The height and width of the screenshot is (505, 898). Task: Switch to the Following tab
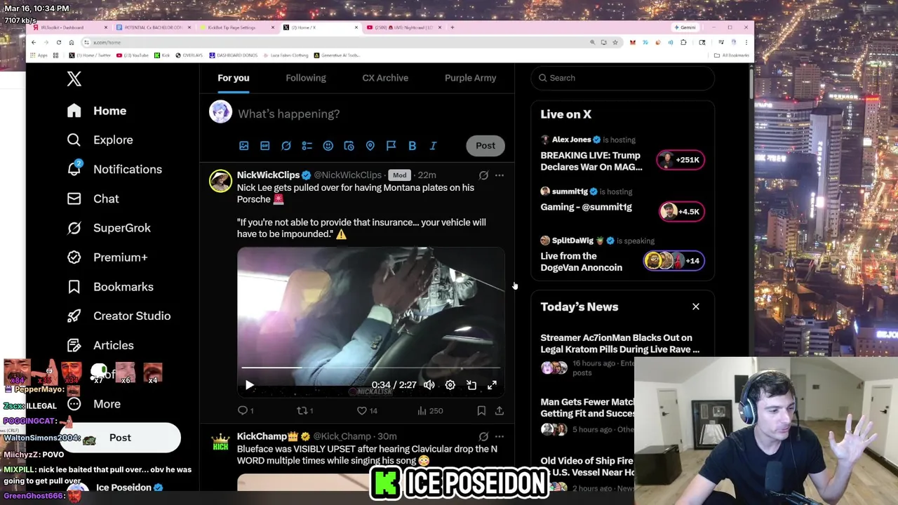coord(306,78)
